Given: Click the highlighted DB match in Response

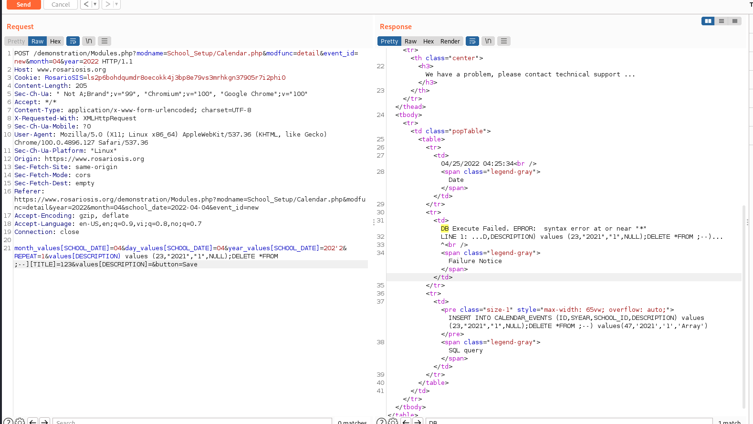Looking at the screenshot, I should click(445, 228).
